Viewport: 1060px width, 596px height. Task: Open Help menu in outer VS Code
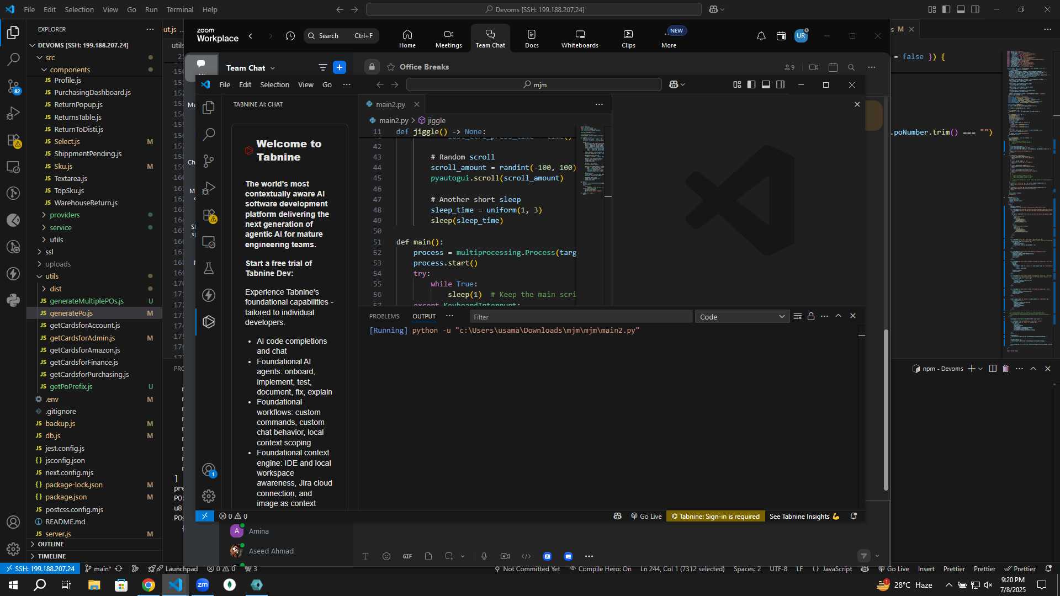[x=210, y=9]
